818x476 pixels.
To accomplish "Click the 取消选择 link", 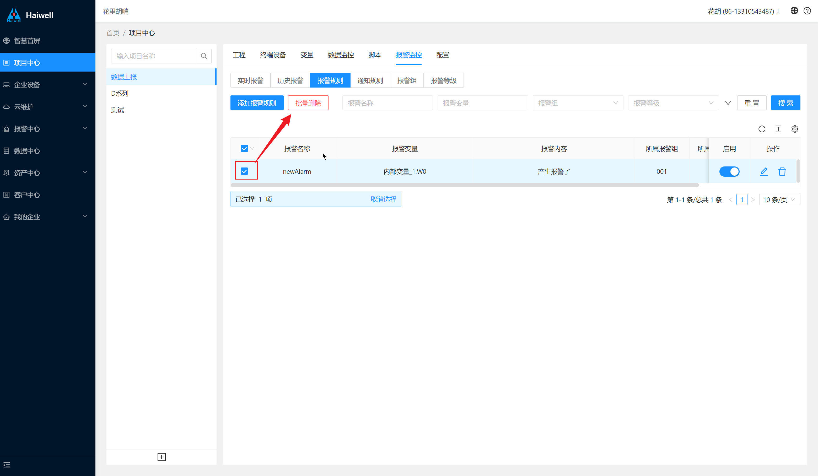I will click(x=383, y=199).
